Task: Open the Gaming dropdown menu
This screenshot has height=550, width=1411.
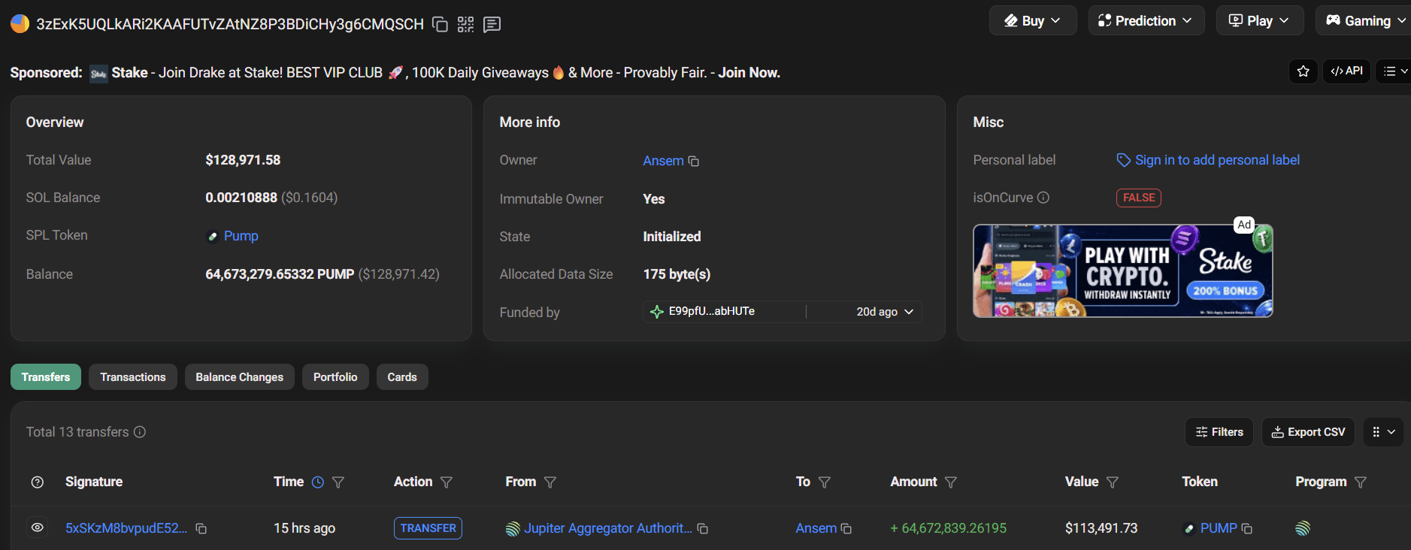Action: (x=1365, y=21)
